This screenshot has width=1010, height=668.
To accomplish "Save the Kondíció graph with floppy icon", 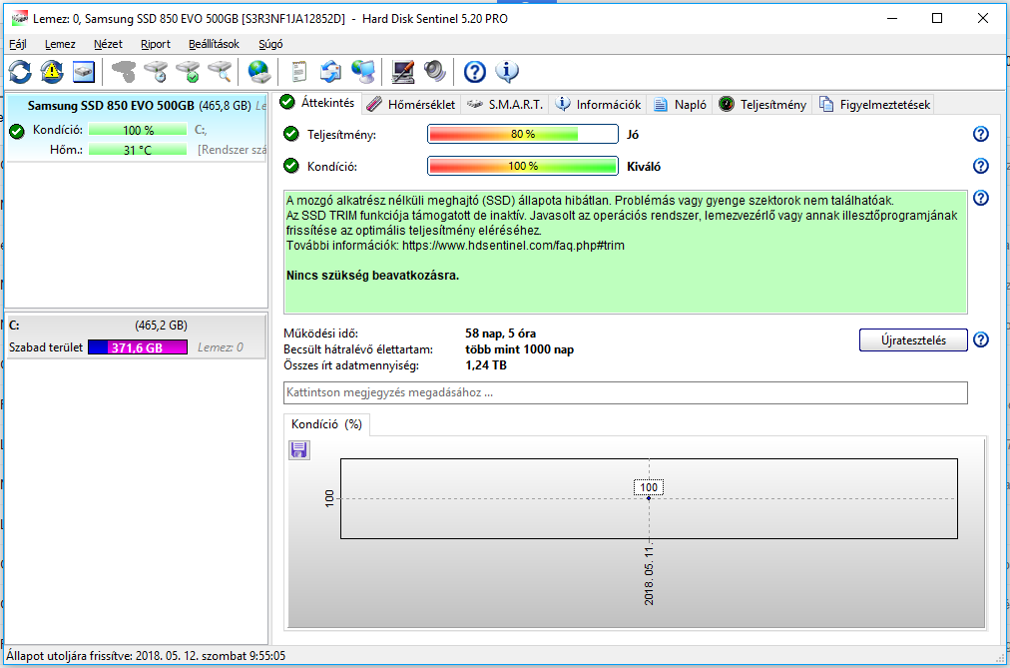I will pyautogui.click(x=298, y=449).
